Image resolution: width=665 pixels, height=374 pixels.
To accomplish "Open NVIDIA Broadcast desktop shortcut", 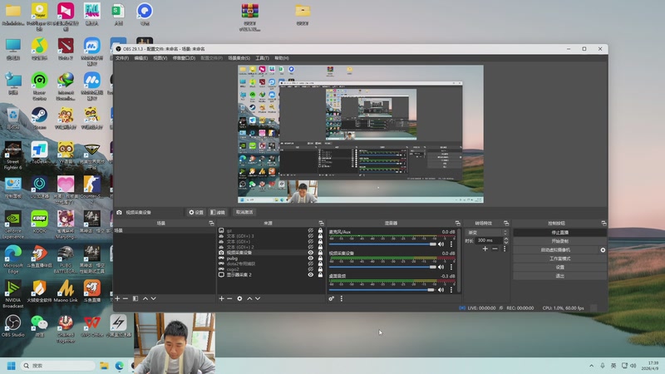I will 12,294.
